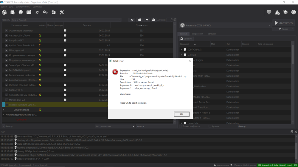This screenshot has height=167, width=298.
Task: Toggle Только конфликты checkbox
Action: (x=180, y=126)
